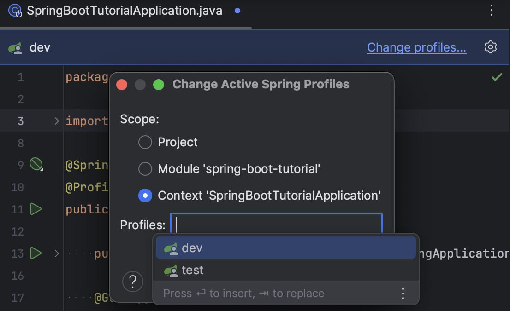This screenshot has height=311, width=510.
Task: Open the three-dot menu at top right
Action: pos(492,10)
